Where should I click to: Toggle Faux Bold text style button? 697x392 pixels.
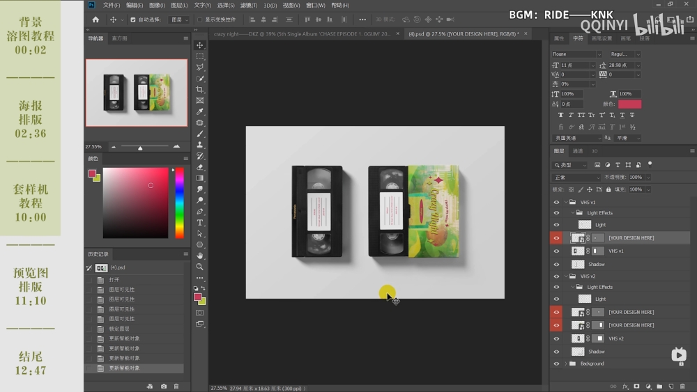coord(560,115)
